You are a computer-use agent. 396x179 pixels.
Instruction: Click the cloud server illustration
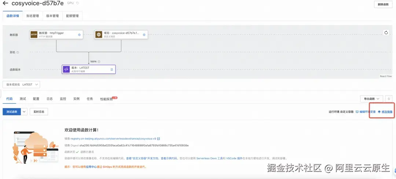coord(35,147)
